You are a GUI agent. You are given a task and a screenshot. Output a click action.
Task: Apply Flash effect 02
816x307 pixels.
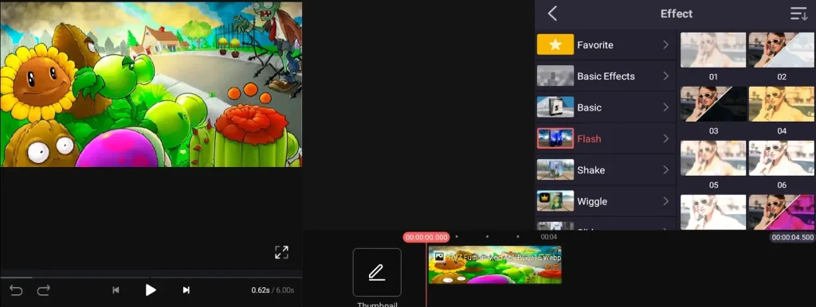point(782,50)
